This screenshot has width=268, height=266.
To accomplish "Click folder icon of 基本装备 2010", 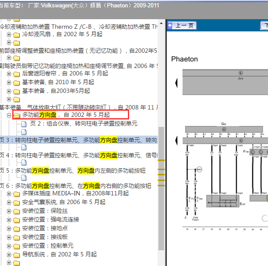I will [x=17, y=83].
